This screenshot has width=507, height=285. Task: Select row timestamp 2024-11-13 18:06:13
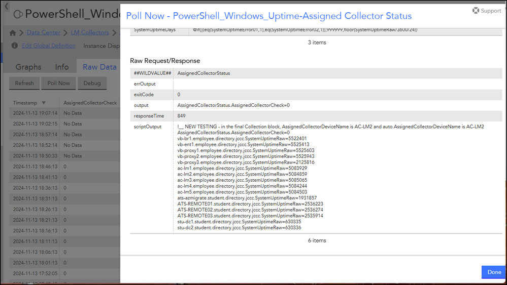point(35,252)
